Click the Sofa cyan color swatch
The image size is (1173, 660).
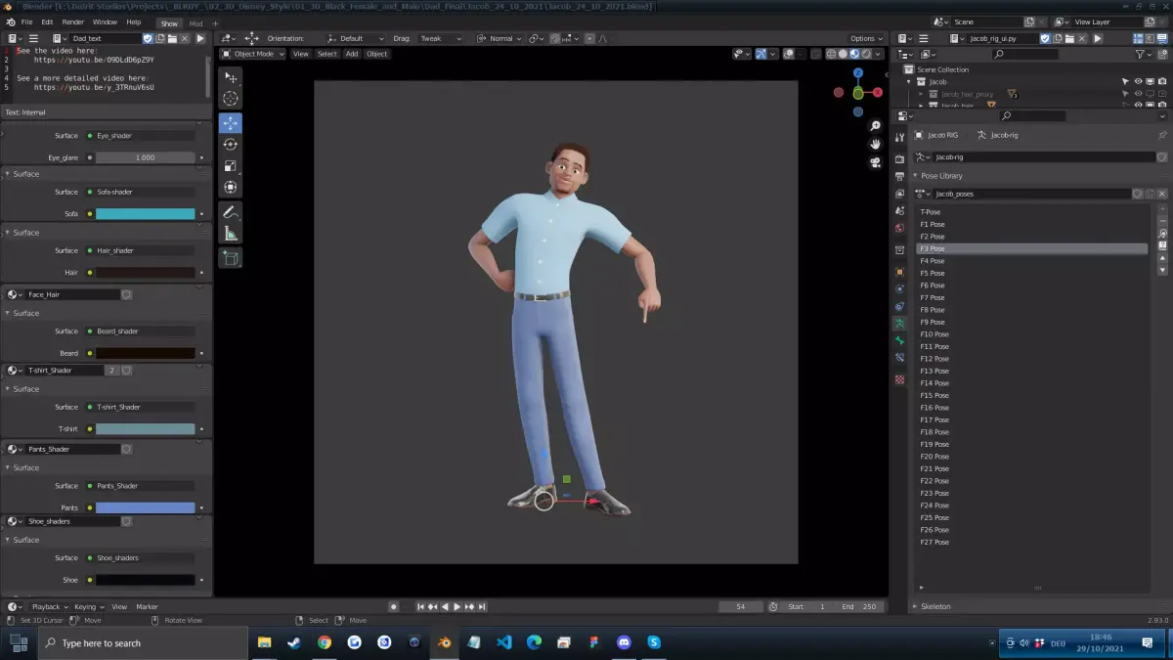(146, 213)
